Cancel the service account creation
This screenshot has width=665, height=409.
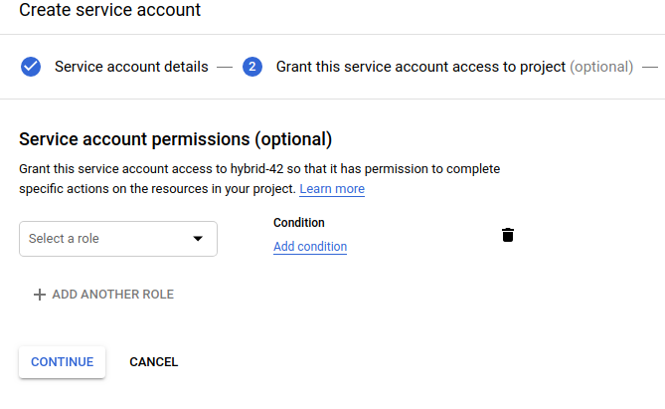click(153, 362)
